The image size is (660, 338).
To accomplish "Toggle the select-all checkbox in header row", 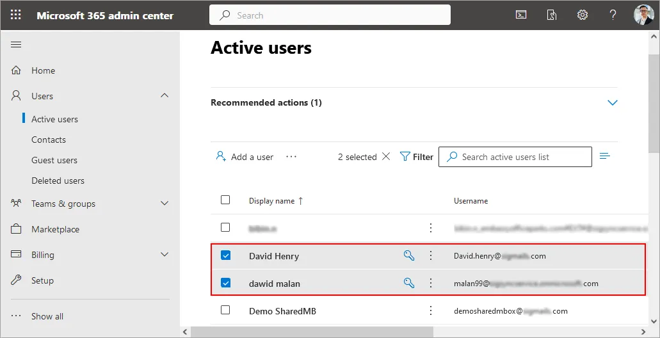I will tap(225, 200).
